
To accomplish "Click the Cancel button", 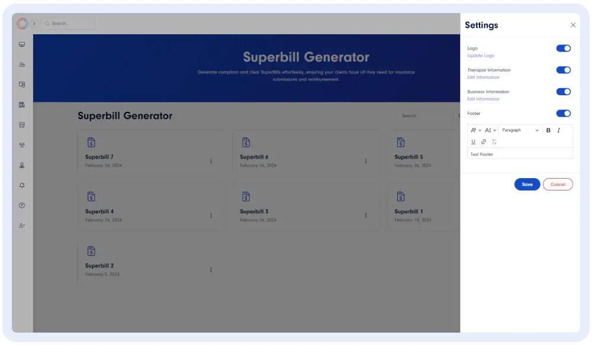I will click(x=558, y=185).
